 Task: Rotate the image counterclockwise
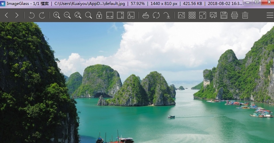32,15
